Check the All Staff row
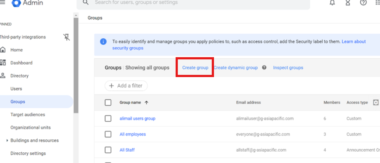This screenshot has height=163, width=380. [108, 150]
